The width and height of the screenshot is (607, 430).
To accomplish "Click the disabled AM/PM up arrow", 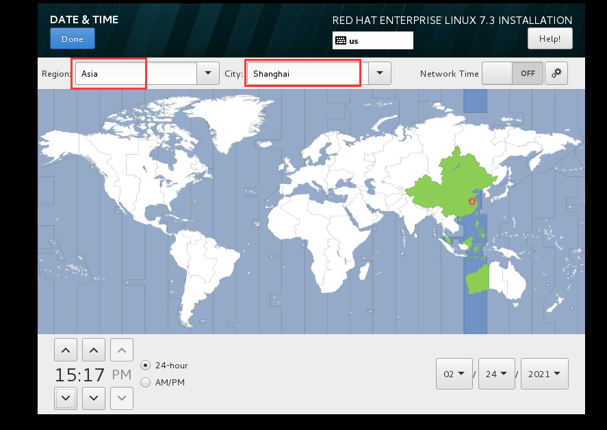I will (122, 350).
